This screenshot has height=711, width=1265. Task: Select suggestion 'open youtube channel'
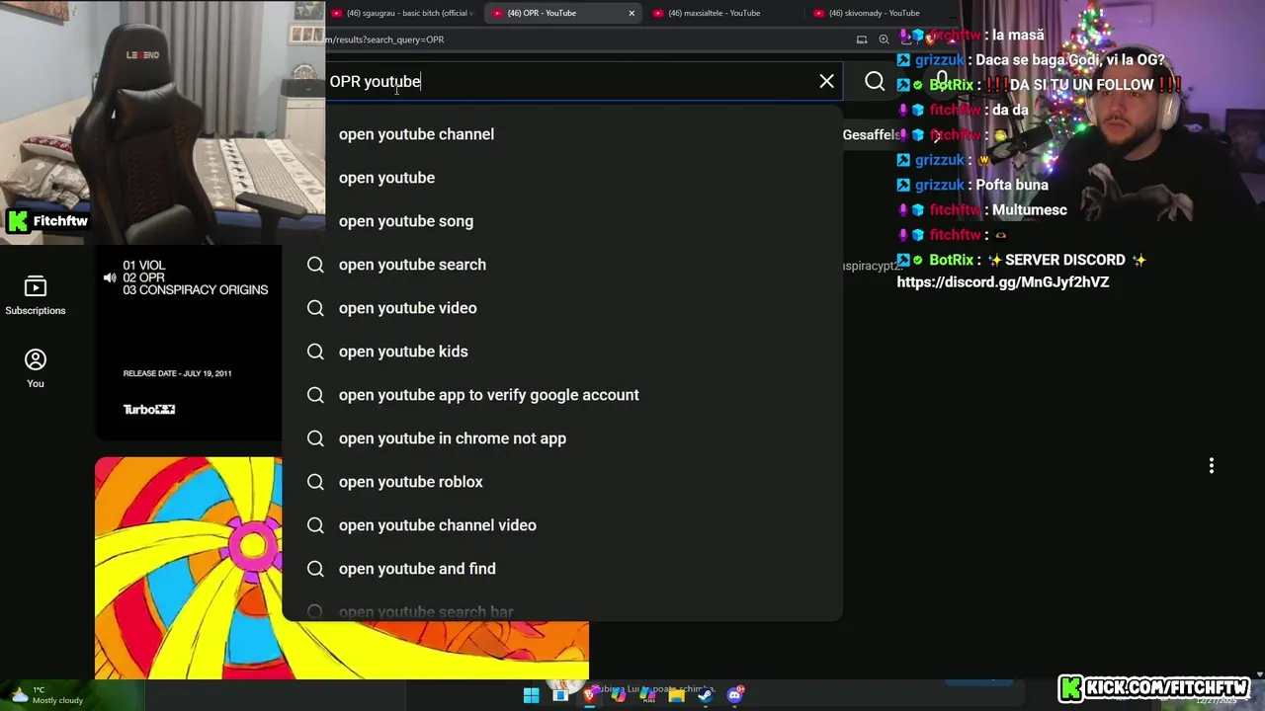point(562,134)
